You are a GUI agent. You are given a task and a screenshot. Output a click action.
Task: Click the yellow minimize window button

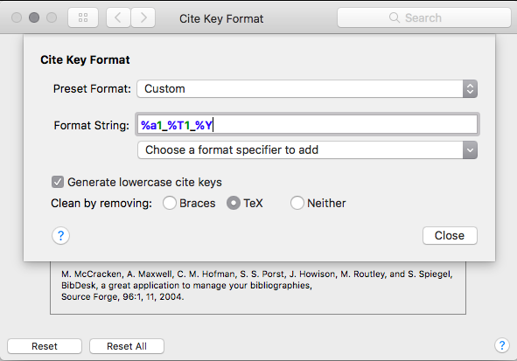[34, 17]
